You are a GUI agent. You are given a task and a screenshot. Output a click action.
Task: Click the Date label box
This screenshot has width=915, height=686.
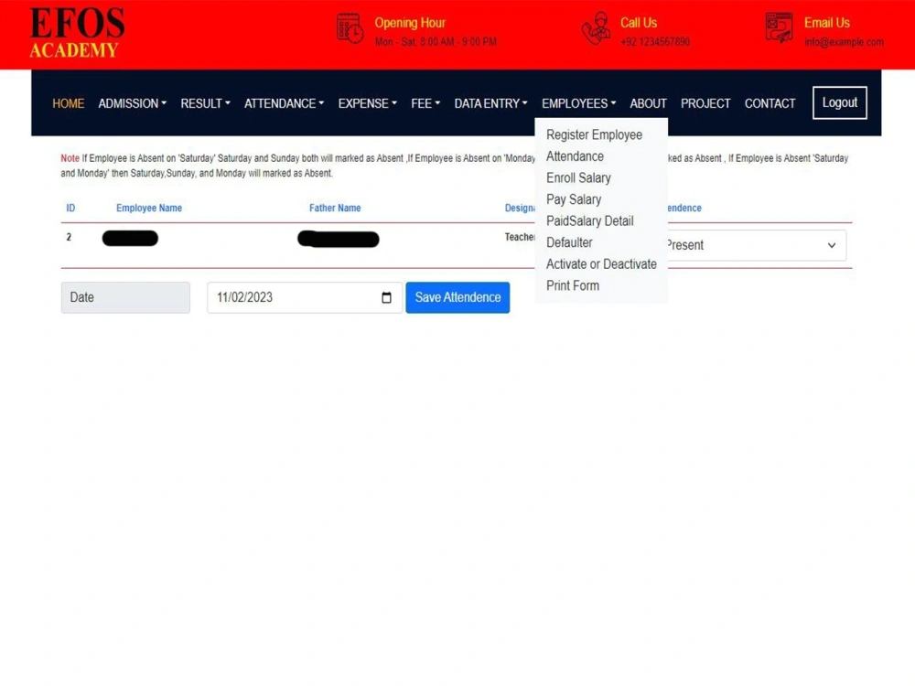[125, 297]
